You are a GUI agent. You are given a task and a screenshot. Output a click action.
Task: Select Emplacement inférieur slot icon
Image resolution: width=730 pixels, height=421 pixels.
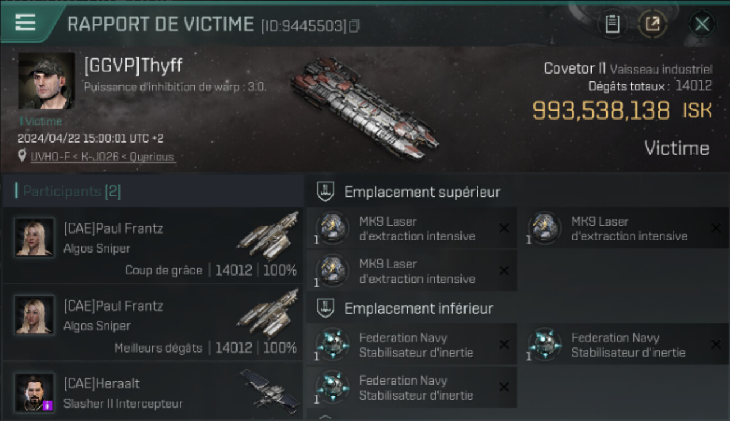tap(326, 308)
